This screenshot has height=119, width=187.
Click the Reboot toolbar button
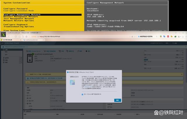[x=70, y=51]
